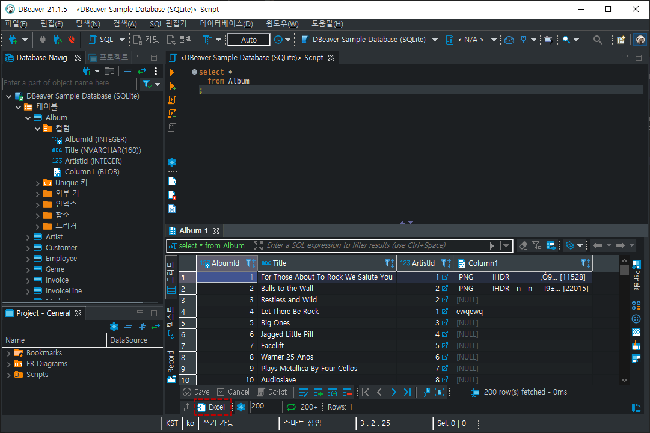Click the remove filters eraser icon
The image size is (650, 433).
click(523, 245)
